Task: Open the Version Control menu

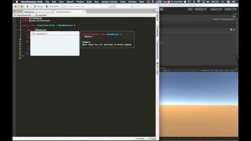Action: [x=109, y=2]
